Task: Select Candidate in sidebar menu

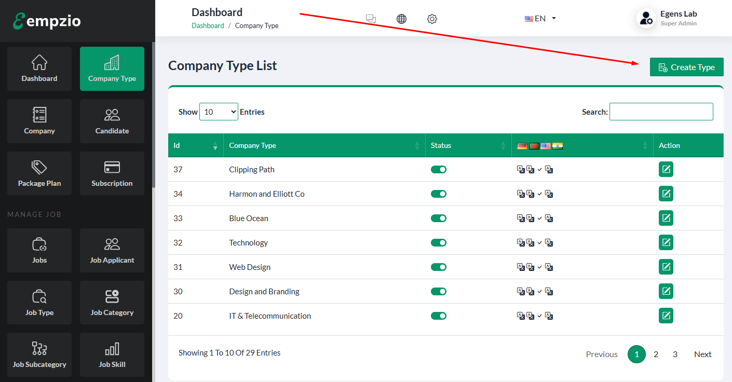Action: coord(112,121)
